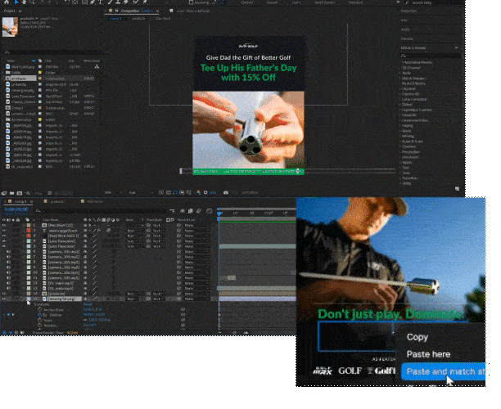Image resolution: width=501 pixels, height=409 pixels.
Task: Click the project thumbnail preview
Action: 11,29
